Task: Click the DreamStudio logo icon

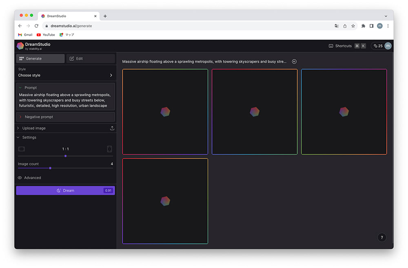Action: (x=20, y=46)
